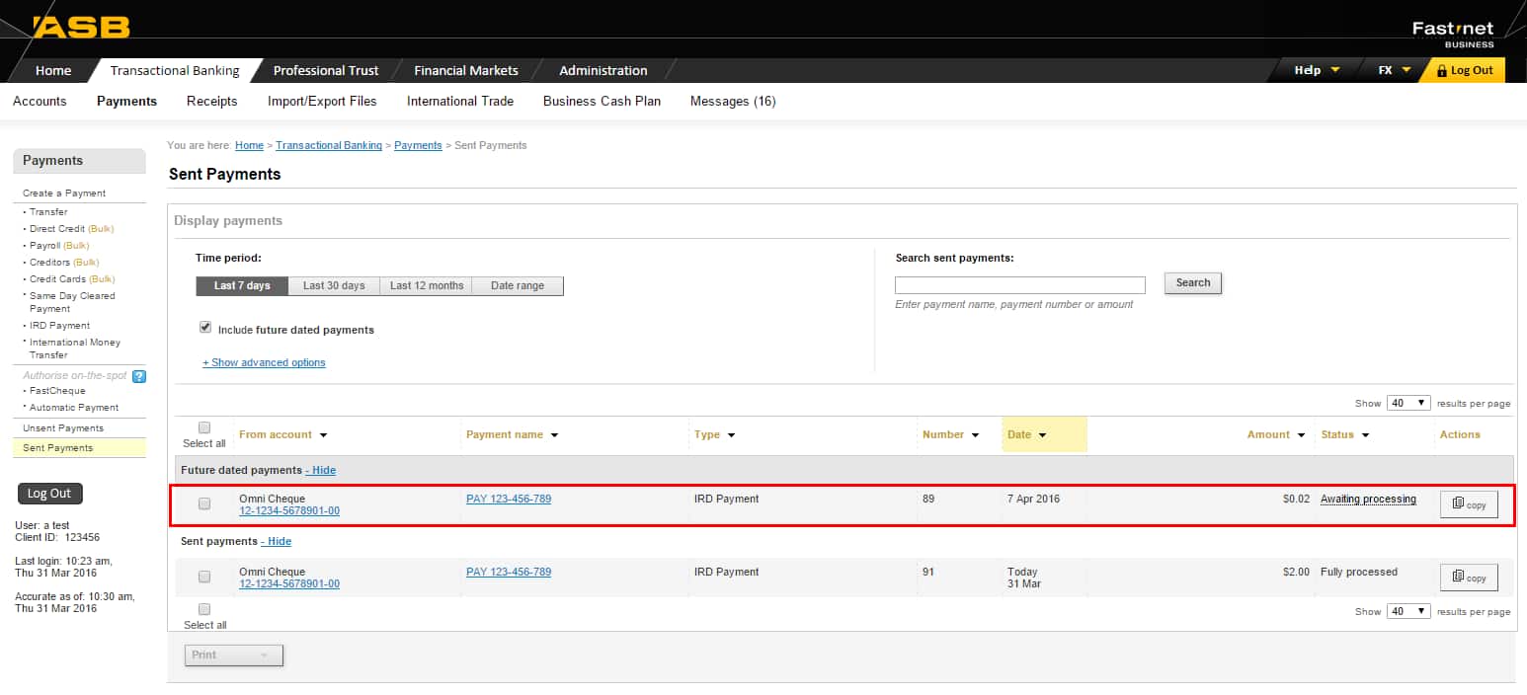
Task: Open the top results per page dropdown
Action: coord(1407,403)
